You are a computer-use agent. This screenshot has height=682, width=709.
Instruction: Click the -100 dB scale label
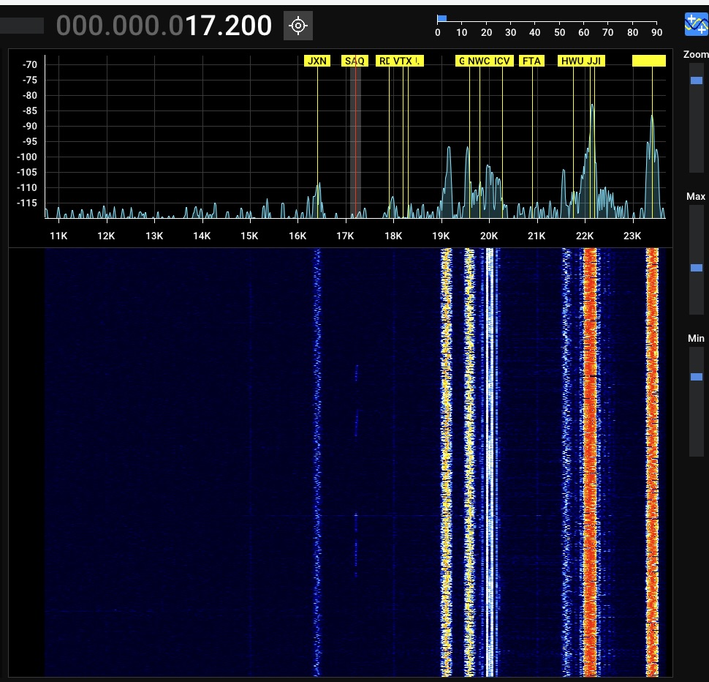[x=27, y=157]
